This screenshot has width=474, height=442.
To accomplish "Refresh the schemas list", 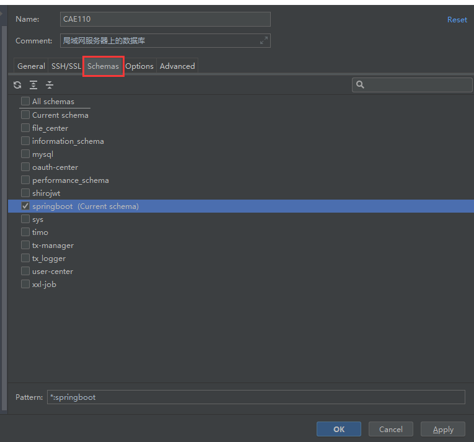I will pyautogui.click(x=17, y=85).
